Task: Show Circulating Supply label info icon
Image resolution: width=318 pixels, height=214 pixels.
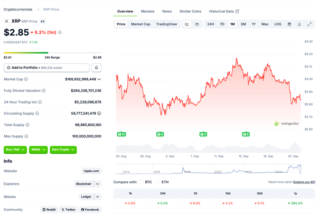Action: coord(37,114)
